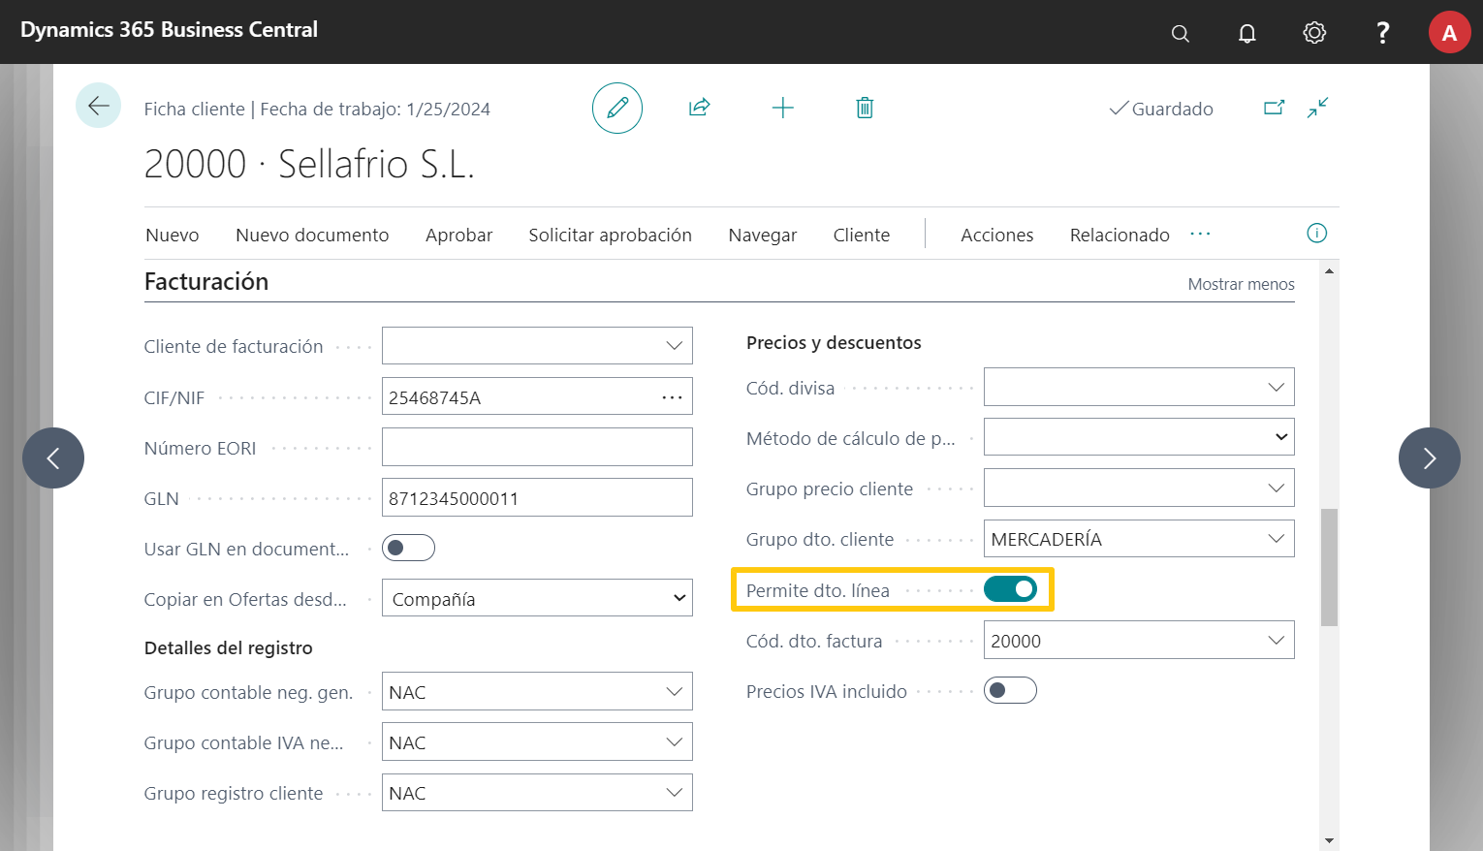Enable Precios IVA incluido switch

(x=1010, y=691)
